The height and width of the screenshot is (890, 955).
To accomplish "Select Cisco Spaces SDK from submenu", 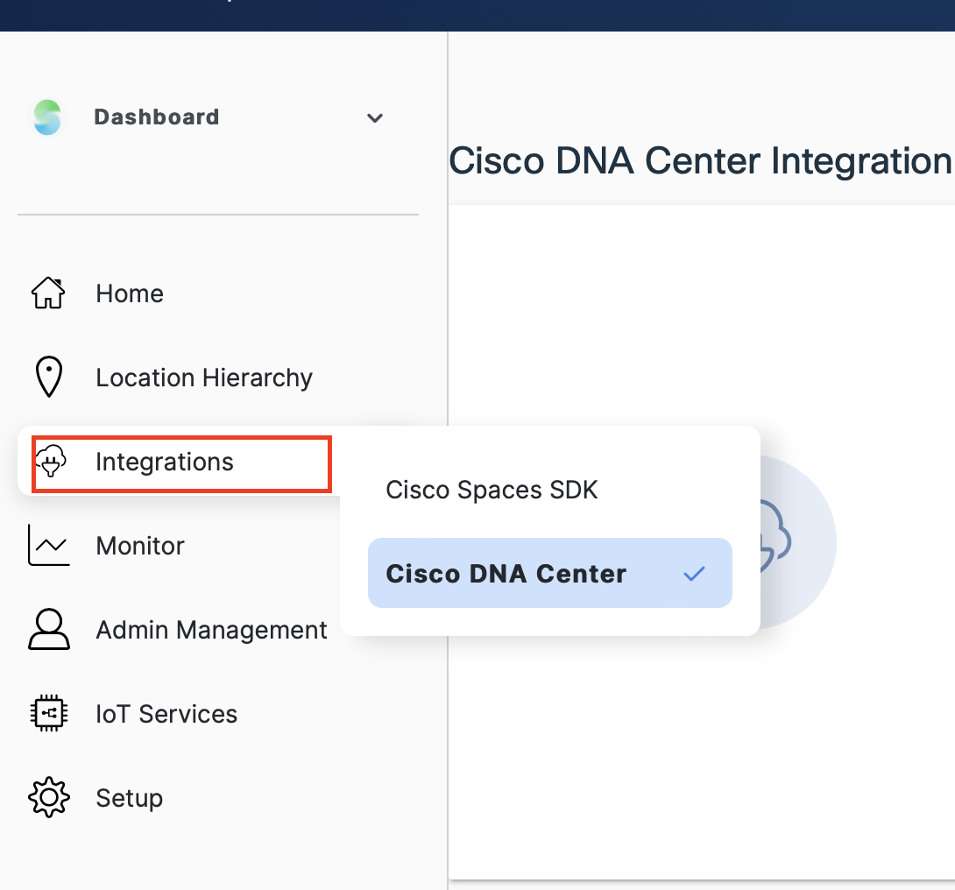I will [x=492, y=490].
